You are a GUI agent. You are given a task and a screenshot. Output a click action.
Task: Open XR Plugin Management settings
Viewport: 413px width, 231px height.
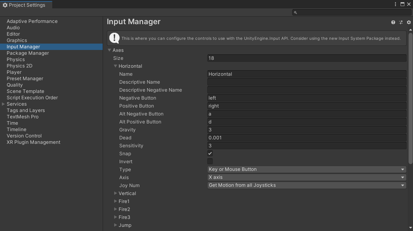click(x=33, y=142)
